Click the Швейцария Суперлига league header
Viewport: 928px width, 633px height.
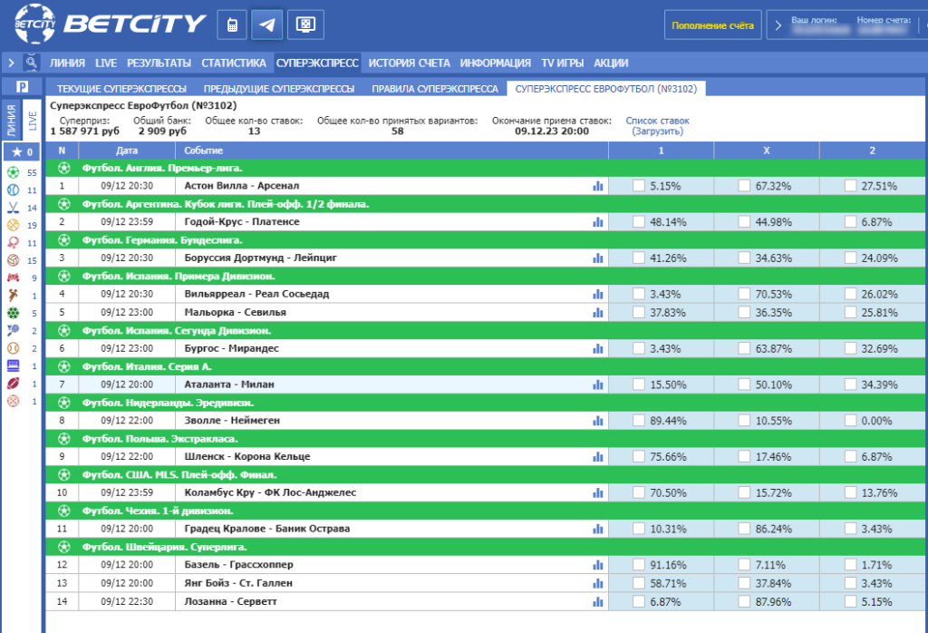click(486, 547)
